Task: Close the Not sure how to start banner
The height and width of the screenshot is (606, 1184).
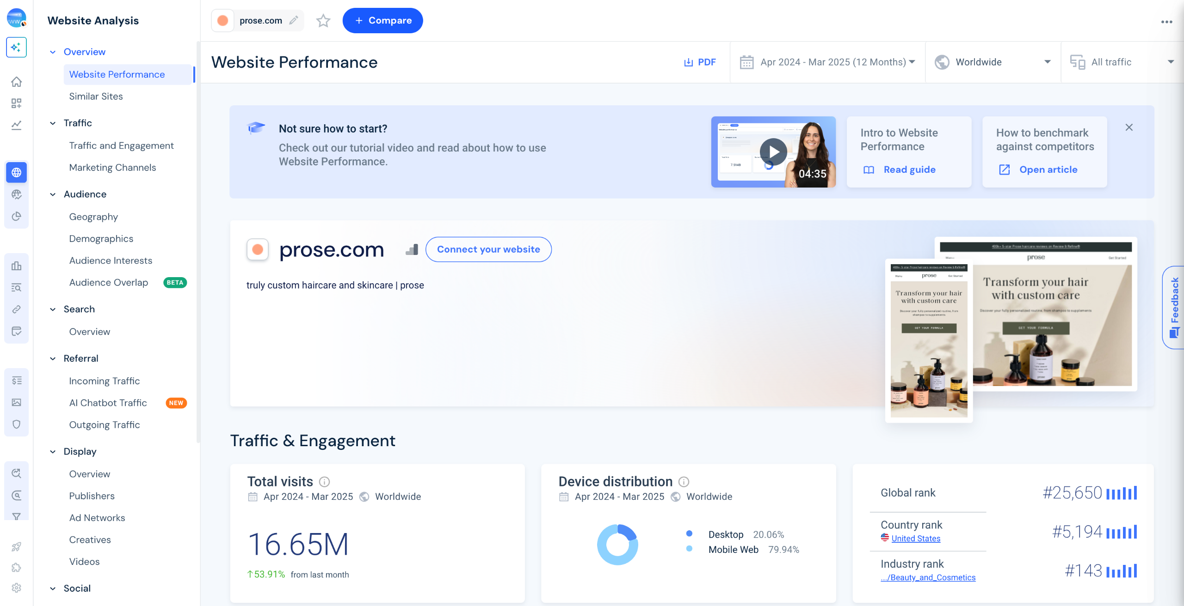Action: click(x=1129, y=127)
